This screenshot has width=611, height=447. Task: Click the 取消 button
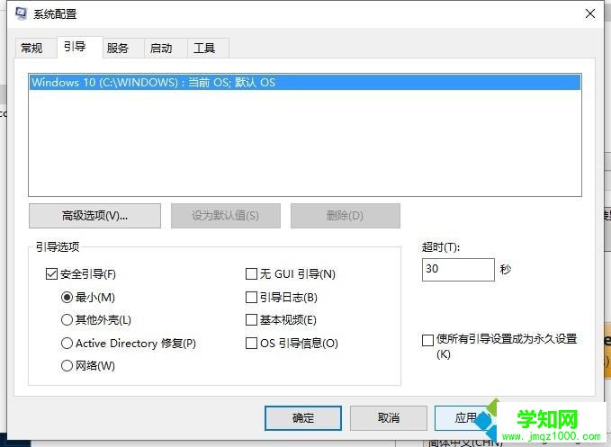389,418
